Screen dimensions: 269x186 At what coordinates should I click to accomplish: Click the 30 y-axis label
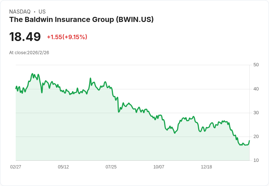coord(256,113)
